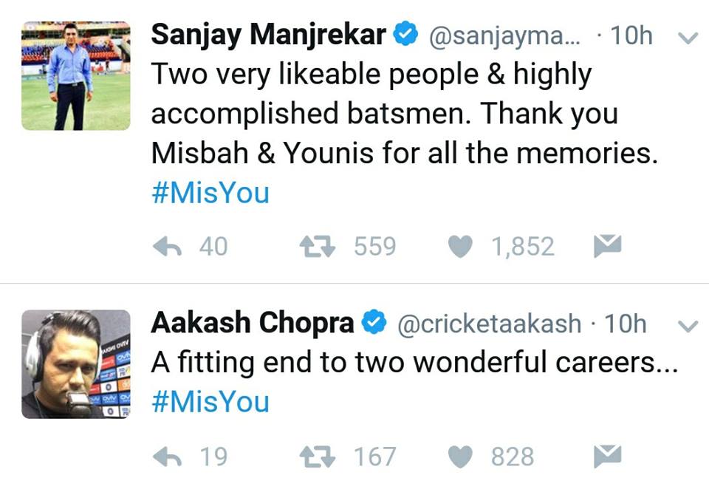The height and width of the screenshot is (492, 709).
Task: Send Sanjay Manjrekar's tweet via Direct Message
Action: pyautogui.click(x=607, y=244)
